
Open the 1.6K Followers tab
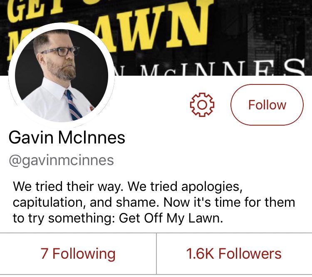click(x=234, y=254)
